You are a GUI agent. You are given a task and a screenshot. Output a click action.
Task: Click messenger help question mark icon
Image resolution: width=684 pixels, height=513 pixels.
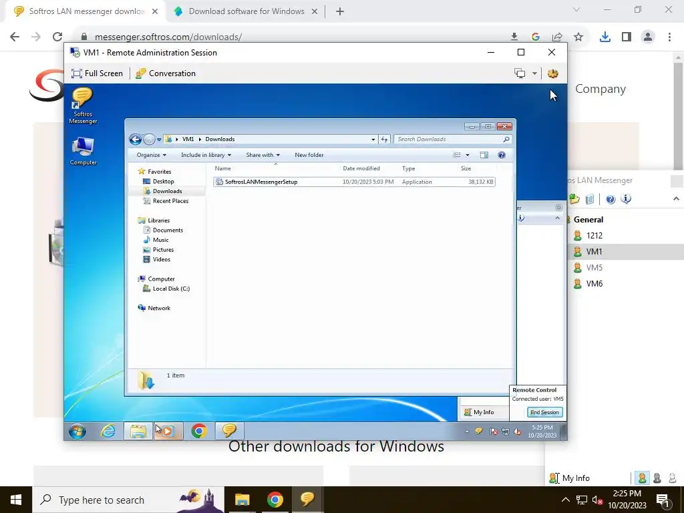(611, 199)
